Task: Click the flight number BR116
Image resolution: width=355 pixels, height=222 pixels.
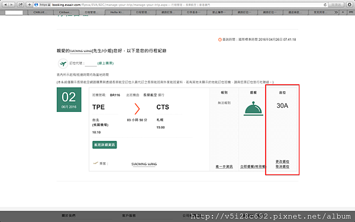Action: point(115,95)
